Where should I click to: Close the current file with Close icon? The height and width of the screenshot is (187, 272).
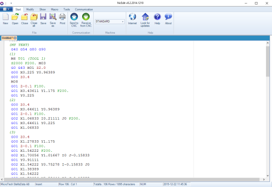(25, 19)
